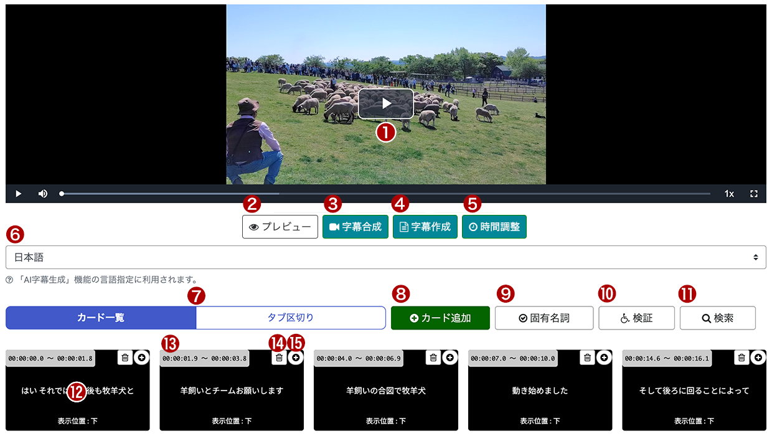Insert a card after 「羊飼いとチームお願いします」 via plus icon
Screen dimensions: 772x436
tap(297, 358)
